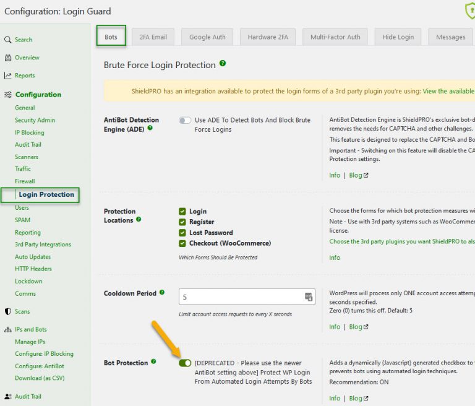Select the Bots tab
Image resolution: width=475 pixels, height=406 pixels.
pos(111,36)
